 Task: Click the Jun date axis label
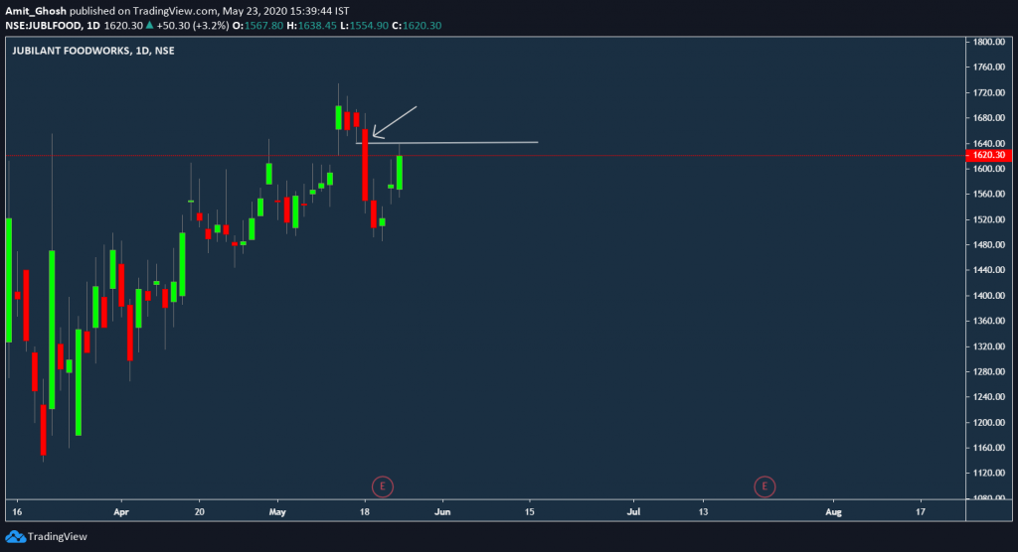coord(442,511)
